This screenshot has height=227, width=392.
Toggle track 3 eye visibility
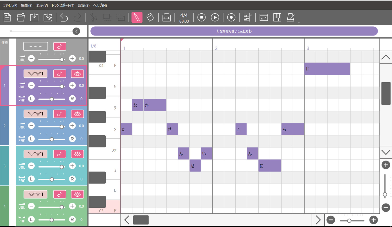[77, 154]
